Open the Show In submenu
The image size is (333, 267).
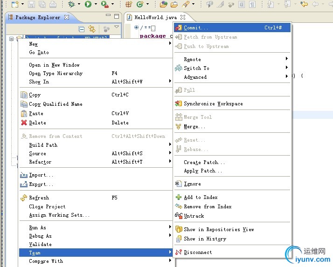click(x=96, y=82)
